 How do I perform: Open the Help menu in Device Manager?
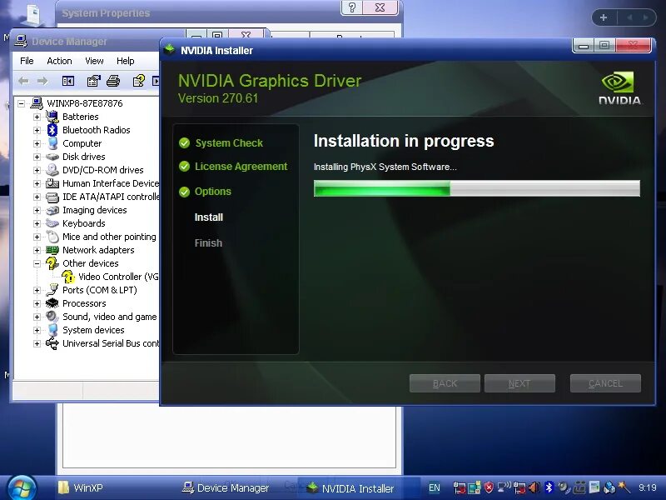(126, 61)
